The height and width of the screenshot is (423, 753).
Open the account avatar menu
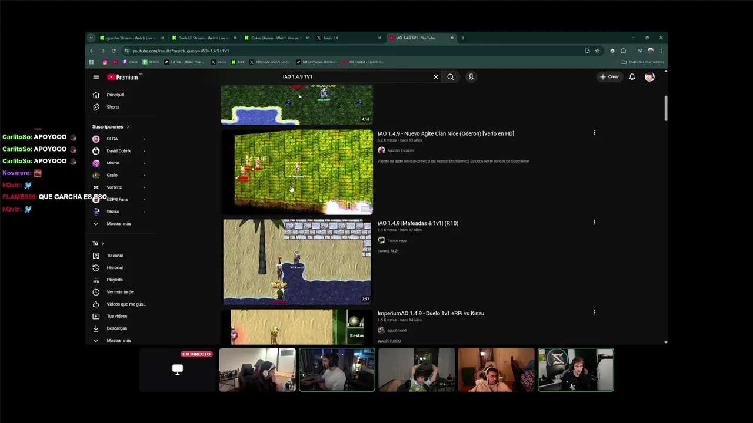[649, 77]
